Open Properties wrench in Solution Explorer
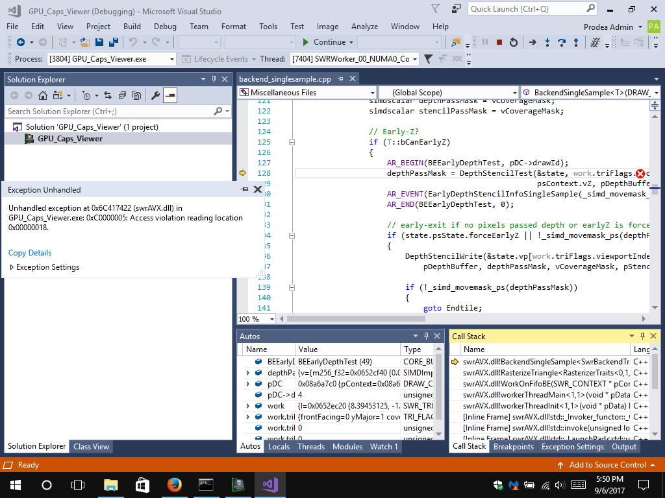Screen dimensions: 665x498 (155, 95)
